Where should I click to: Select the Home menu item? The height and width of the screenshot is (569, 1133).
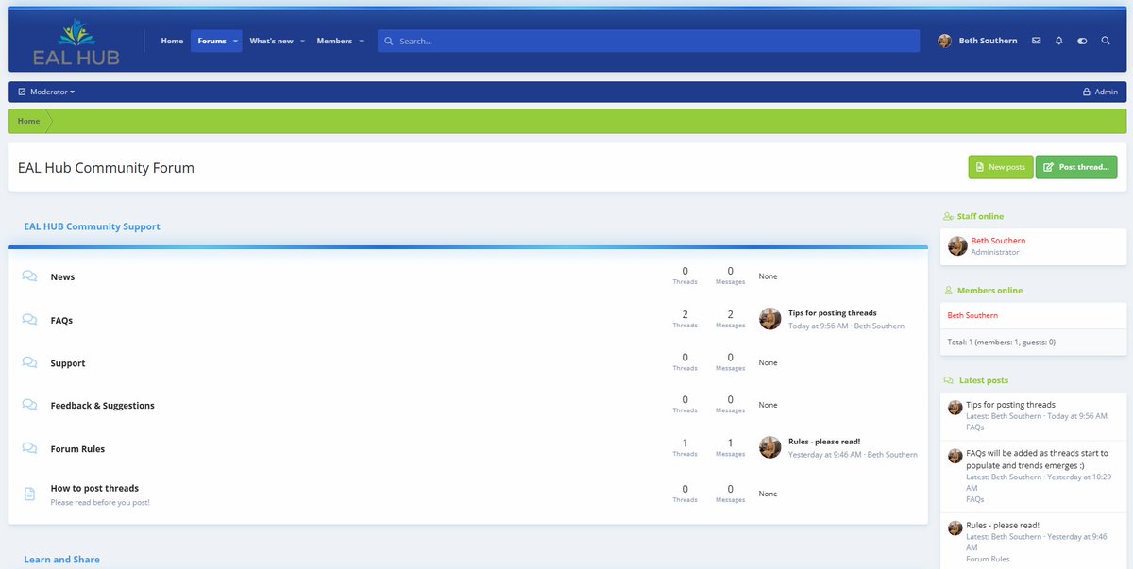point(171,41)
